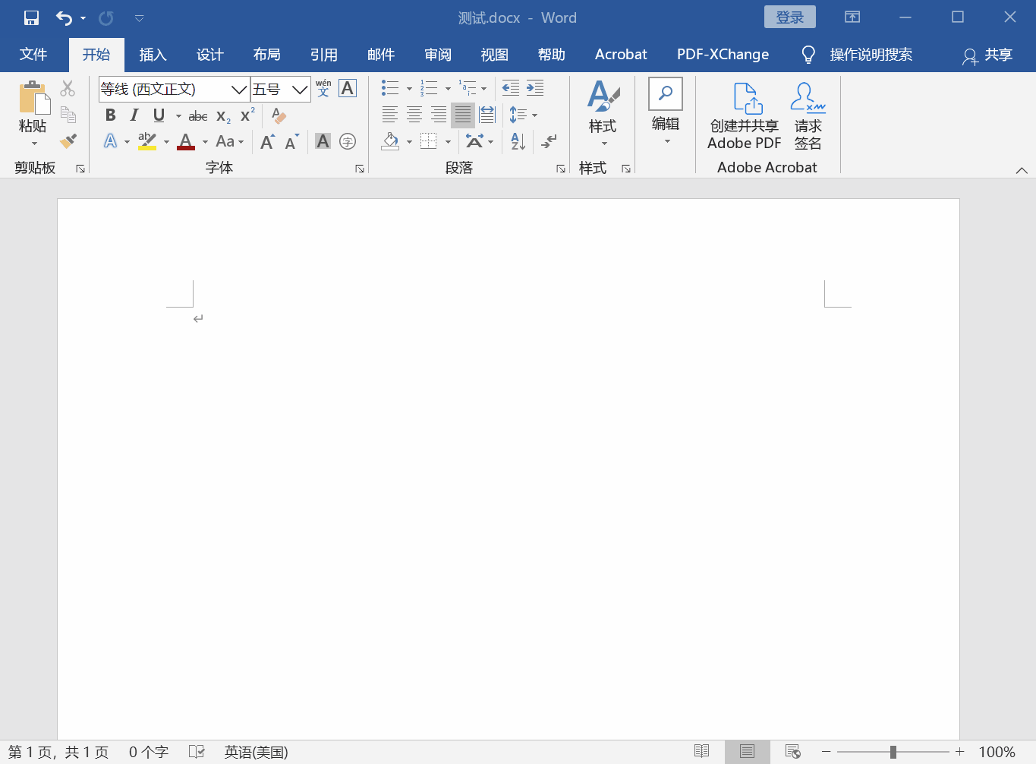Image resolution: width=1036 pixels, height=764 pixels.
Task: Open the 字体 dialog launcher
Action: coord(360,169)
